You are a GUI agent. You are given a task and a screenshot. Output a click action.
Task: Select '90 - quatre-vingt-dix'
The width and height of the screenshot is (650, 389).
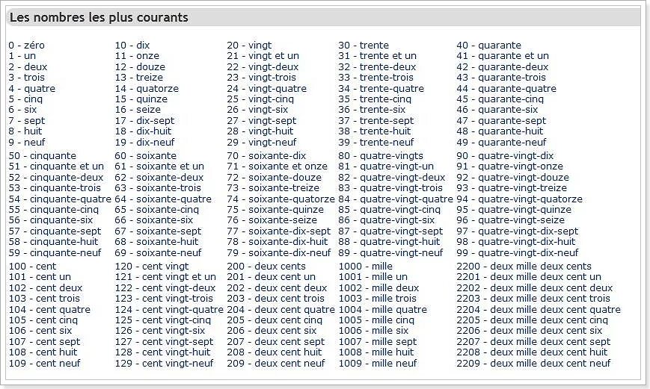505,155
